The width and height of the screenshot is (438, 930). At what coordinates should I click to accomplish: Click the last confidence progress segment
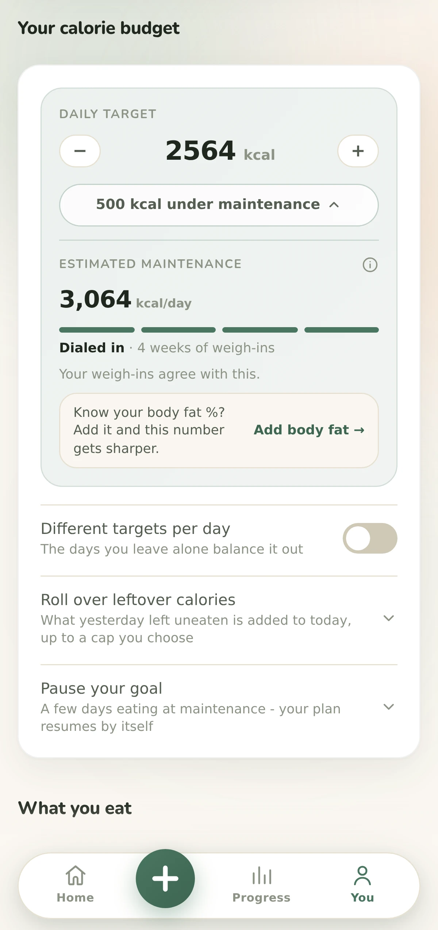342,330
